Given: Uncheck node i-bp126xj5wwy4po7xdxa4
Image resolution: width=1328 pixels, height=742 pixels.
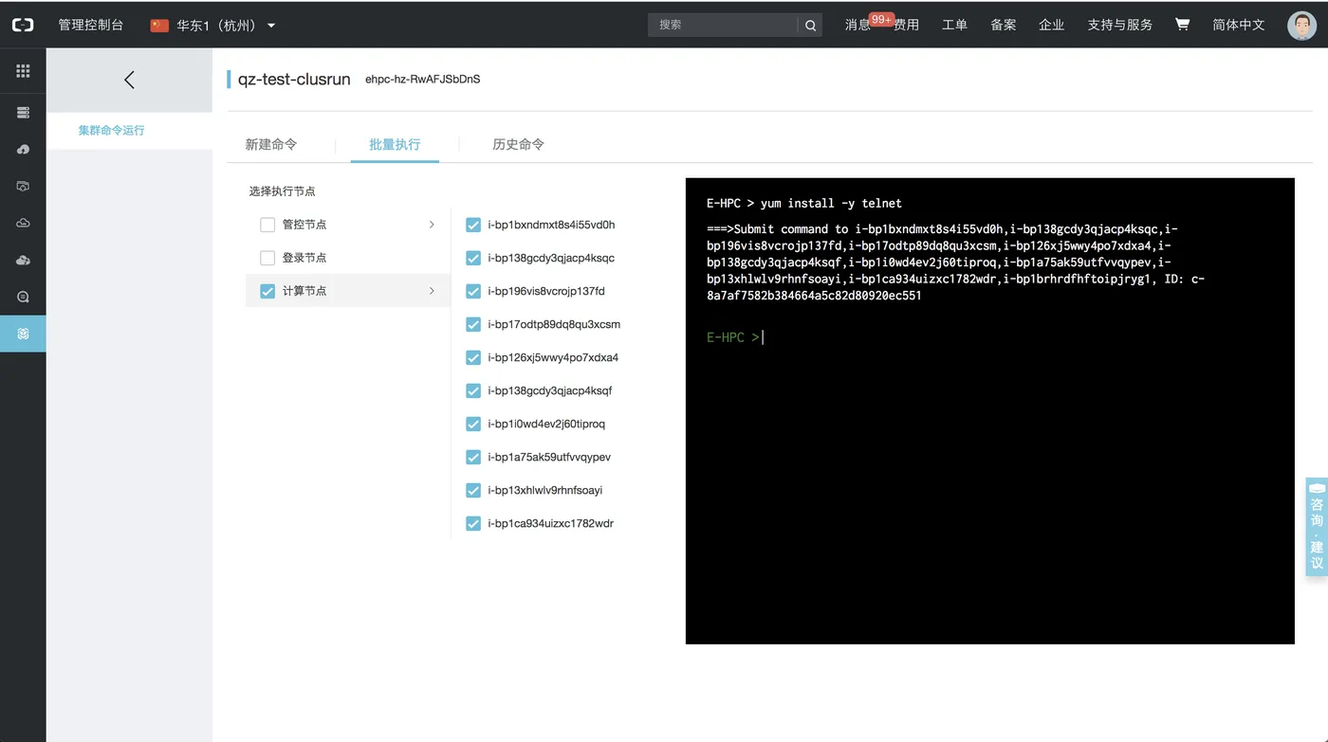Looking at the screenshot, I should 473,357.
